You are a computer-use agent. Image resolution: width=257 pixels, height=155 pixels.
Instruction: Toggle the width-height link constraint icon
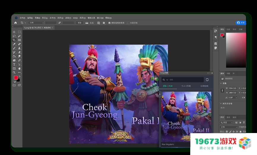(x=222, y=90)
